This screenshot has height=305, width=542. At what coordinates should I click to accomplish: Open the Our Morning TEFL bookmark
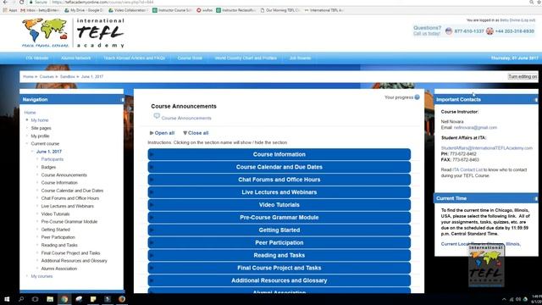pyautogui.click(x=280, y=10)
